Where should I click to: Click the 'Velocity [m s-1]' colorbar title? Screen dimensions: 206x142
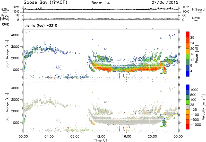click(x=203, y=107)
